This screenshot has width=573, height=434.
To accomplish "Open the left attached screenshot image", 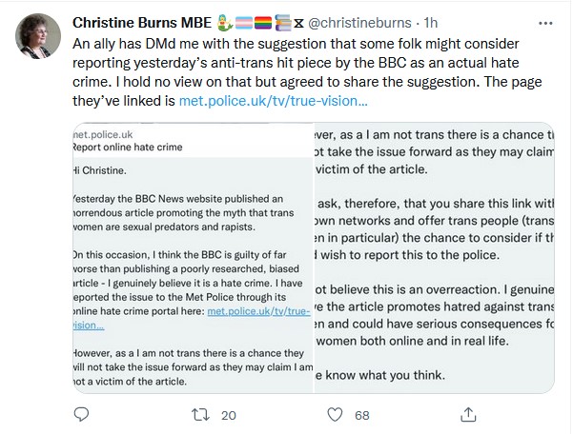I will click(193, 258).
